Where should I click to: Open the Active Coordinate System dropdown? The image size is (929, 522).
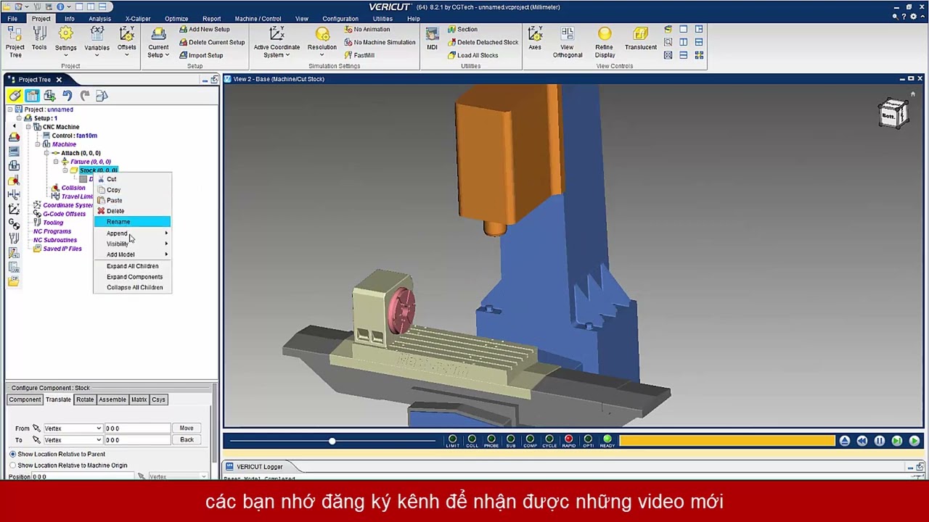click(x=277, y=42)
